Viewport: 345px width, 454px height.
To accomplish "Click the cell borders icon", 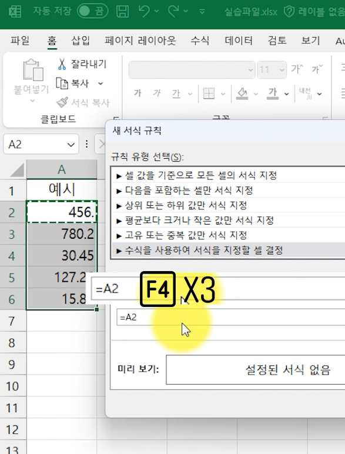I will pos(209,94).
